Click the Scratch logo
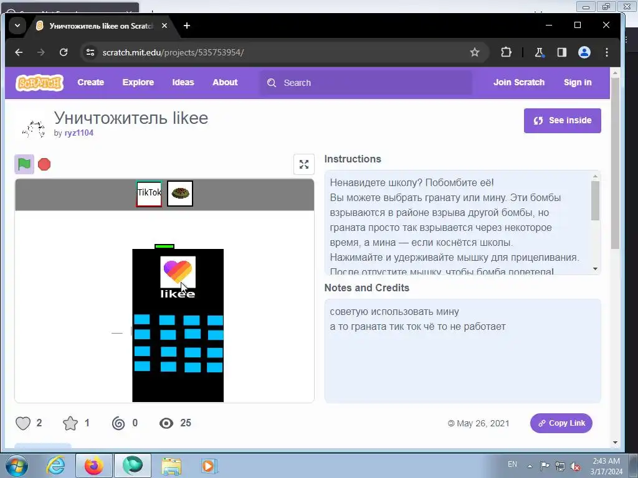 (x=39, y=83)
